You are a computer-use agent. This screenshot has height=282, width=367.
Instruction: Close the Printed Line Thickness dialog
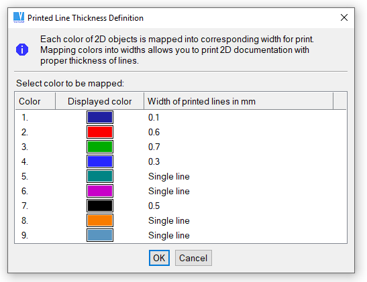coord(344,17)
